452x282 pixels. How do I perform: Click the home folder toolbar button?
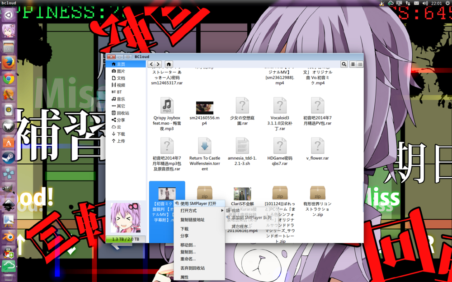(x=169, y=64)
